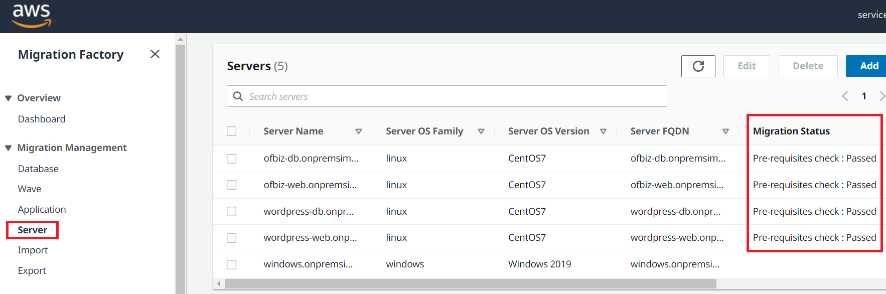Screen dimensions: 886x294
Task: Sort by Server OS Family column arrow
Action: pos(481,131)
